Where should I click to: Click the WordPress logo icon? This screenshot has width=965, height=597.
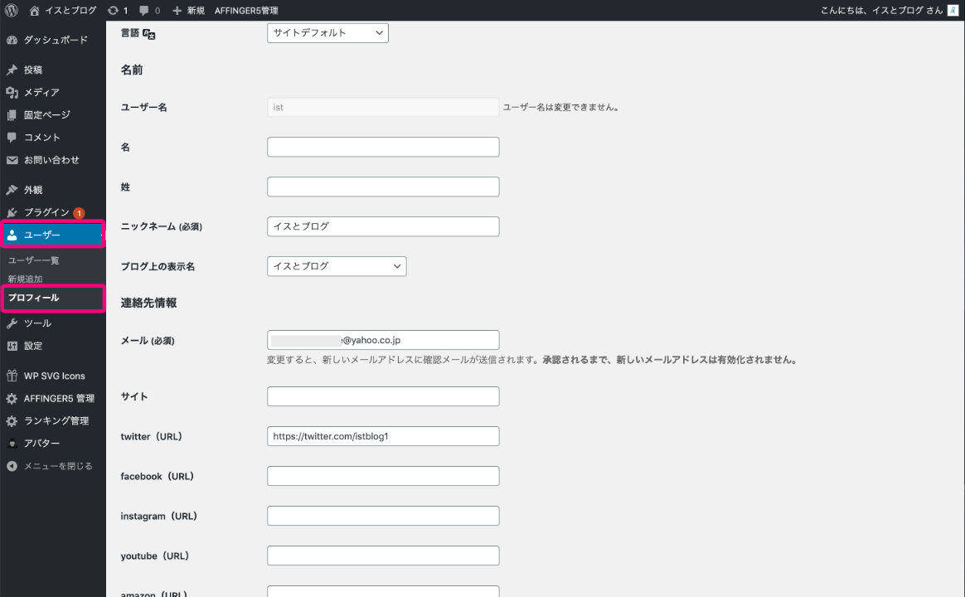point(12,10)
